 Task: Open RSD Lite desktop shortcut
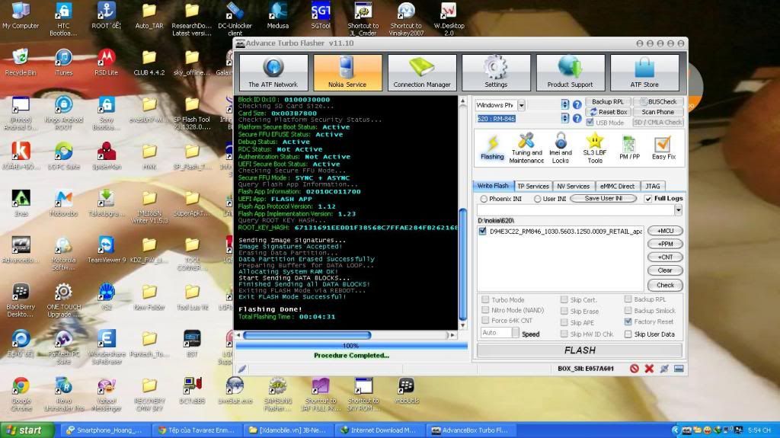(107, 62)
